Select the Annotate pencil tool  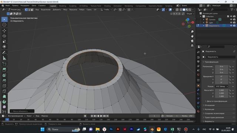click(4, 52)
